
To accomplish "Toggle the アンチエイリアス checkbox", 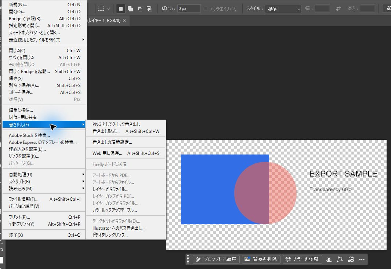I will point(206,9).
